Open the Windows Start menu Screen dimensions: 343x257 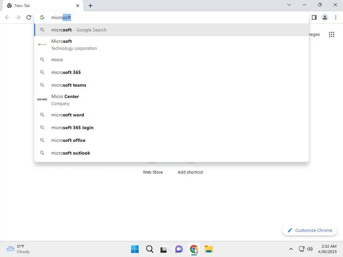(x=135, y=249)
